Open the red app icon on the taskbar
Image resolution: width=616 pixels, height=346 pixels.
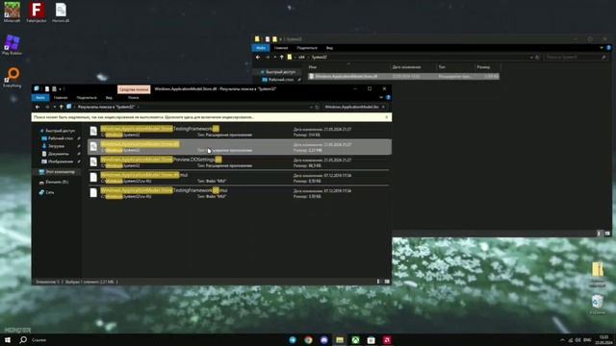point(387,340)
